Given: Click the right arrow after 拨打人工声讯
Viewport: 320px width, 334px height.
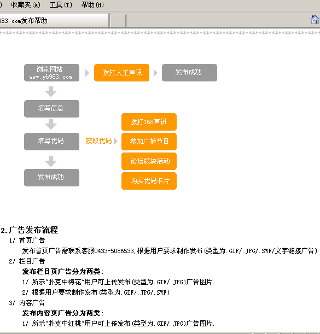Looking at the screenshot, I should [155, 73].
